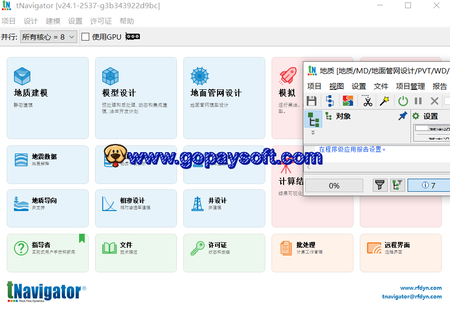The image size is (450, 311).
Task: Click the www.rfdyn.com link
Action: [421, 288]
